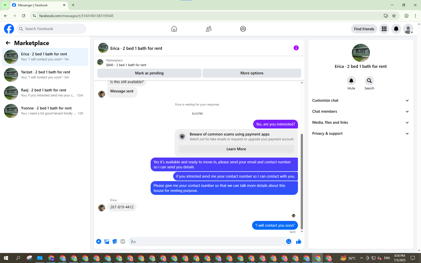Image resolution: width=421 pixels, height=263 pixels.
Task: Open the listing thumbnail in right panel
Action: (x=361, y=53)
